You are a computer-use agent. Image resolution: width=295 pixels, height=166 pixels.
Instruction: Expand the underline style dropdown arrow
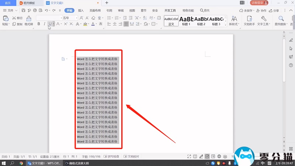[54, 24]
